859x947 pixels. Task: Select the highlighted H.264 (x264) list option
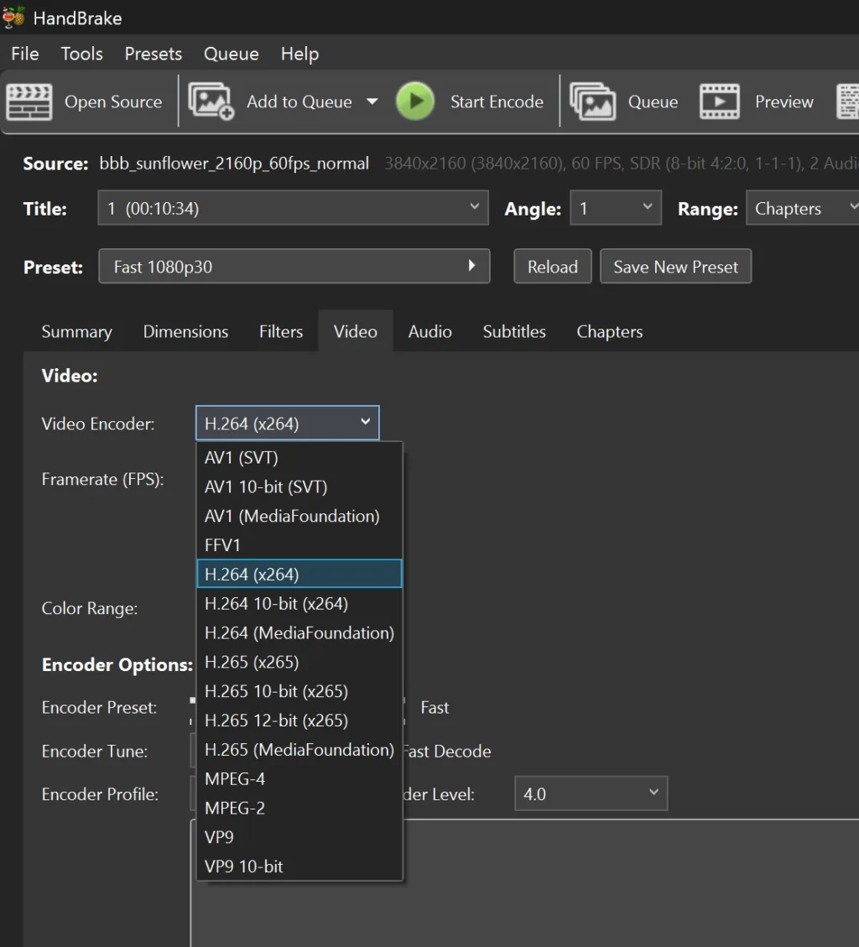[x=299, y=574]
